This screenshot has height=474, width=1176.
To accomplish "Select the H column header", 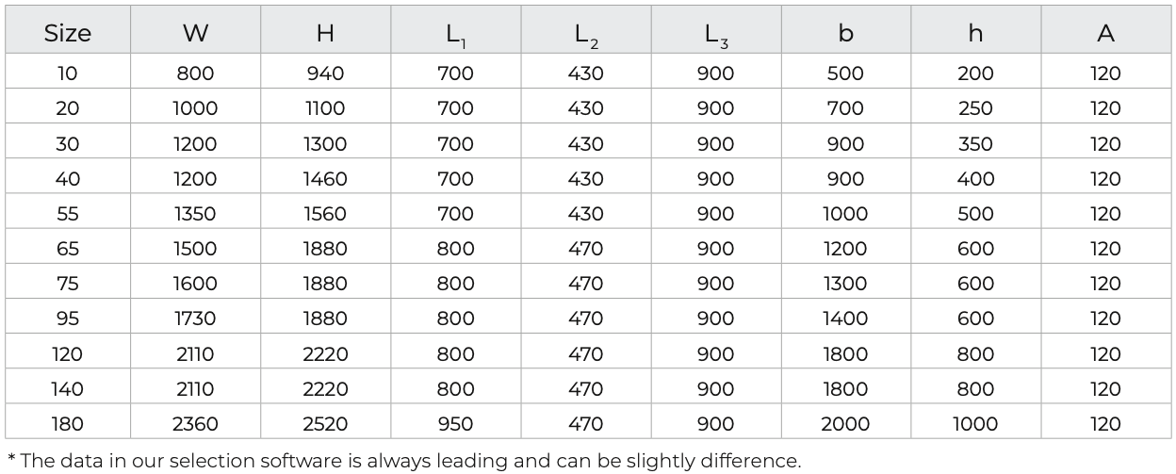I will pyautogui.click(x=325, y=34).
